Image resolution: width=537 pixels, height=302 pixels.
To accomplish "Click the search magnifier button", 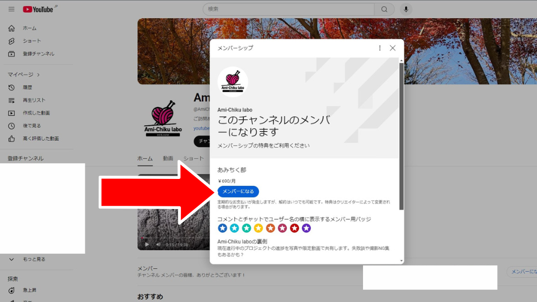I will click(x=384, y=9).
